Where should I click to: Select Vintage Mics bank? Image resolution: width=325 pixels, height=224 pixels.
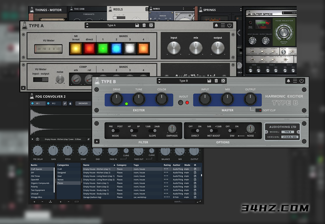[x=42, y=197]
